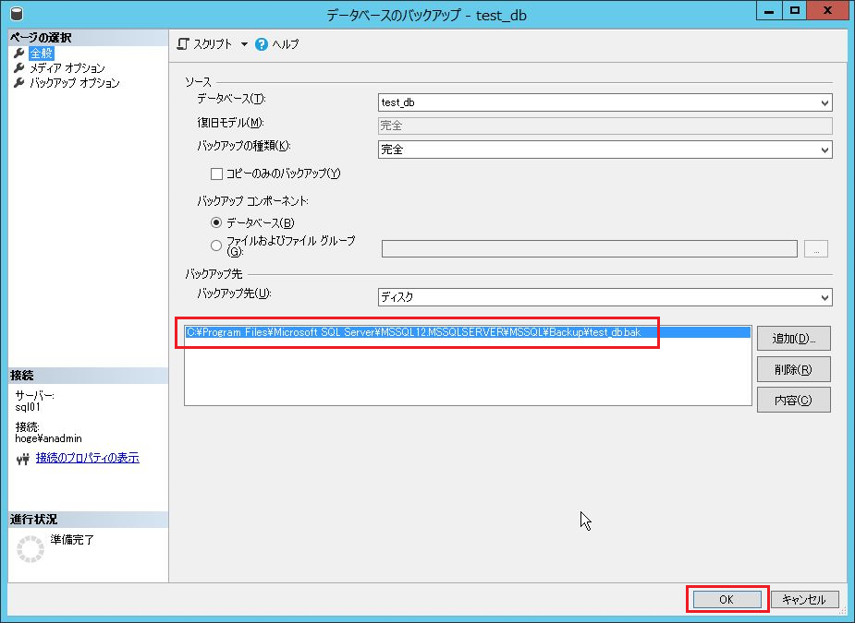The width and height of the screenshot is (855, 623).
Task: Click the database icon in title bar
Action: coord(15,13)
